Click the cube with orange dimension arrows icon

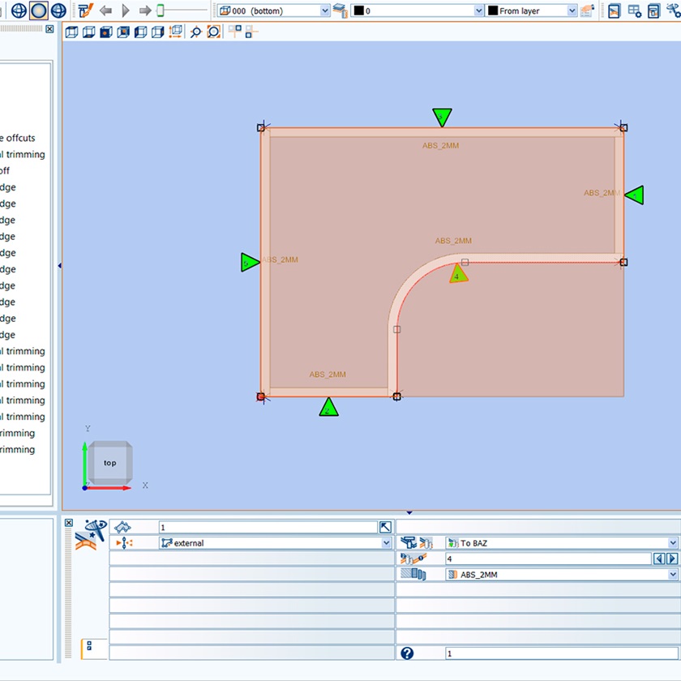175,32
